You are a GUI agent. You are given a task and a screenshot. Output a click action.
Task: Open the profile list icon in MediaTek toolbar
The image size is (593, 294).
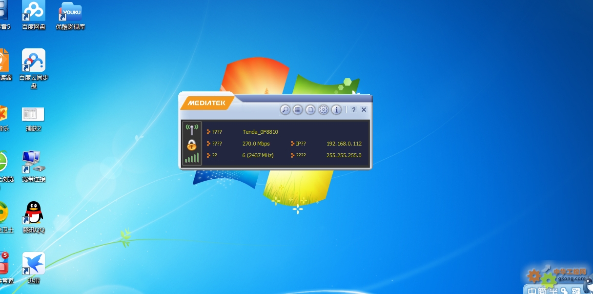point(298,110)
